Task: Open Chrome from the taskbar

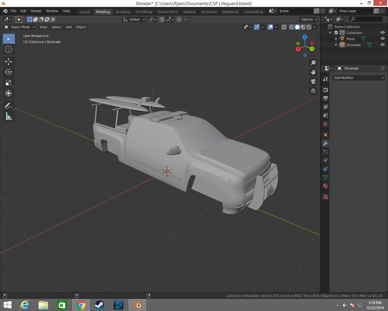Action: 81,305
